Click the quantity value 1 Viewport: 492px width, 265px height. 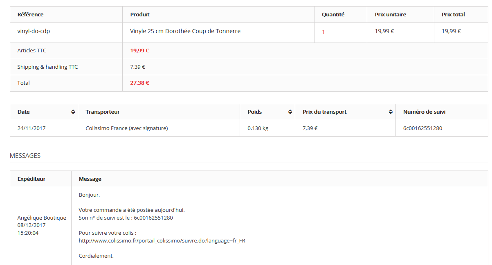tap(323, 32)
